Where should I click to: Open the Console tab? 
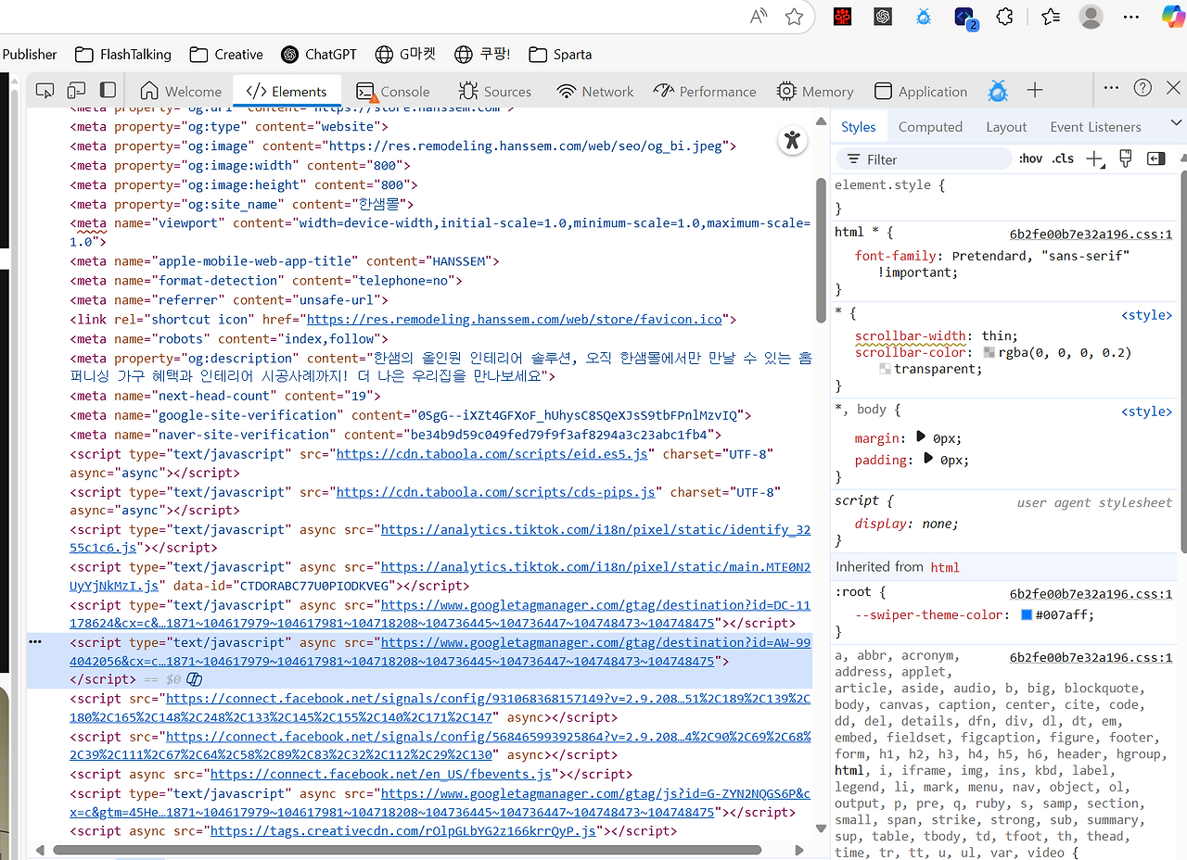click(x=393, y=91)
